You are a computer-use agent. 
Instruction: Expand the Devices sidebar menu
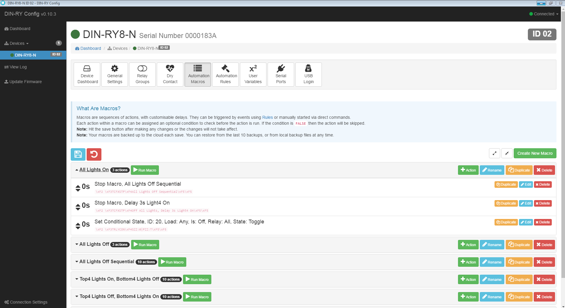pyautogui.click(x=17, y=43)
